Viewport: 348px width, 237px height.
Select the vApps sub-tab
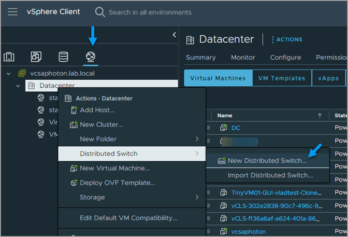[329, 78]
